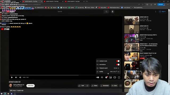
Task: Click the Sign in button
Action: pyautogui.click(x=162, y=12)
